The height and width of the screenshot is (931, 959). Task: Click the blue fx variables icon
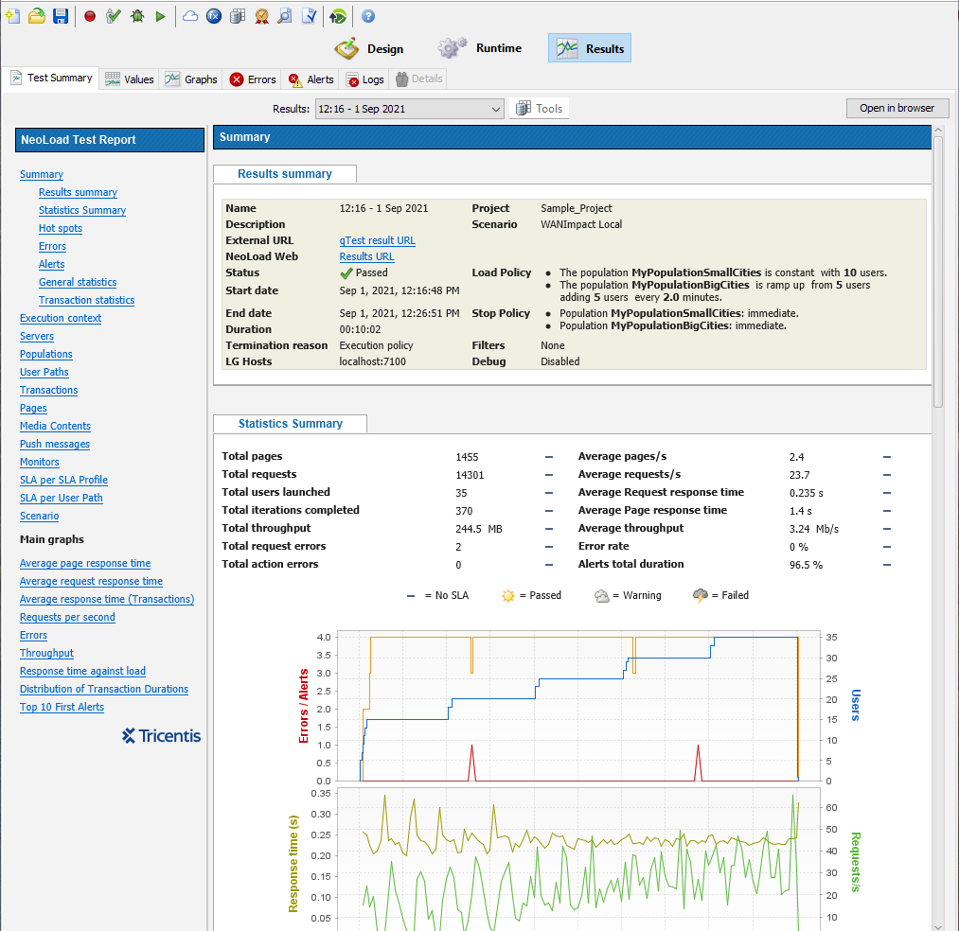(214, 16)
